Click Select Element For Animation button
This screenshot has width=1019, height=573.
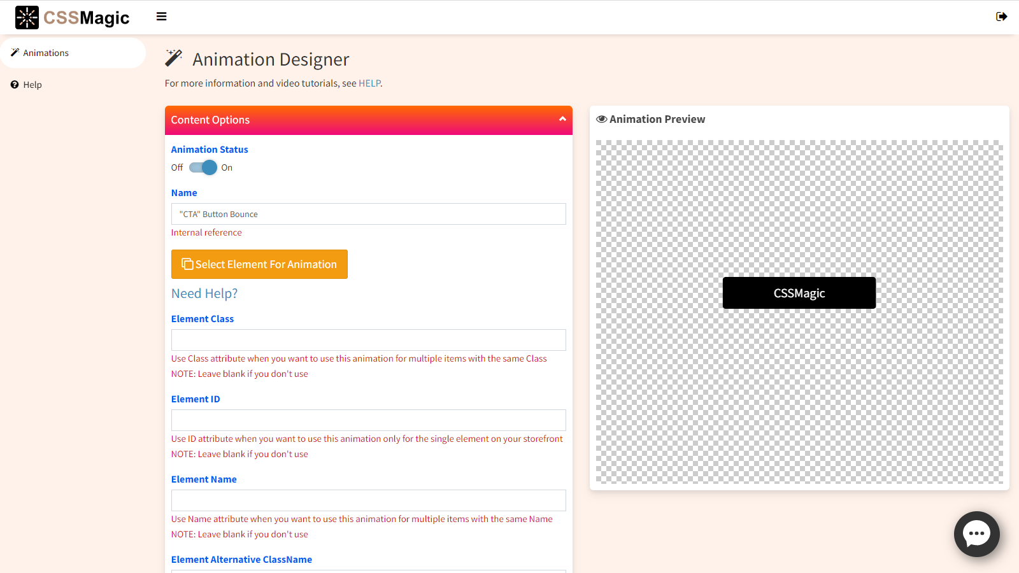pyautogui.click(x=259, y=264)
